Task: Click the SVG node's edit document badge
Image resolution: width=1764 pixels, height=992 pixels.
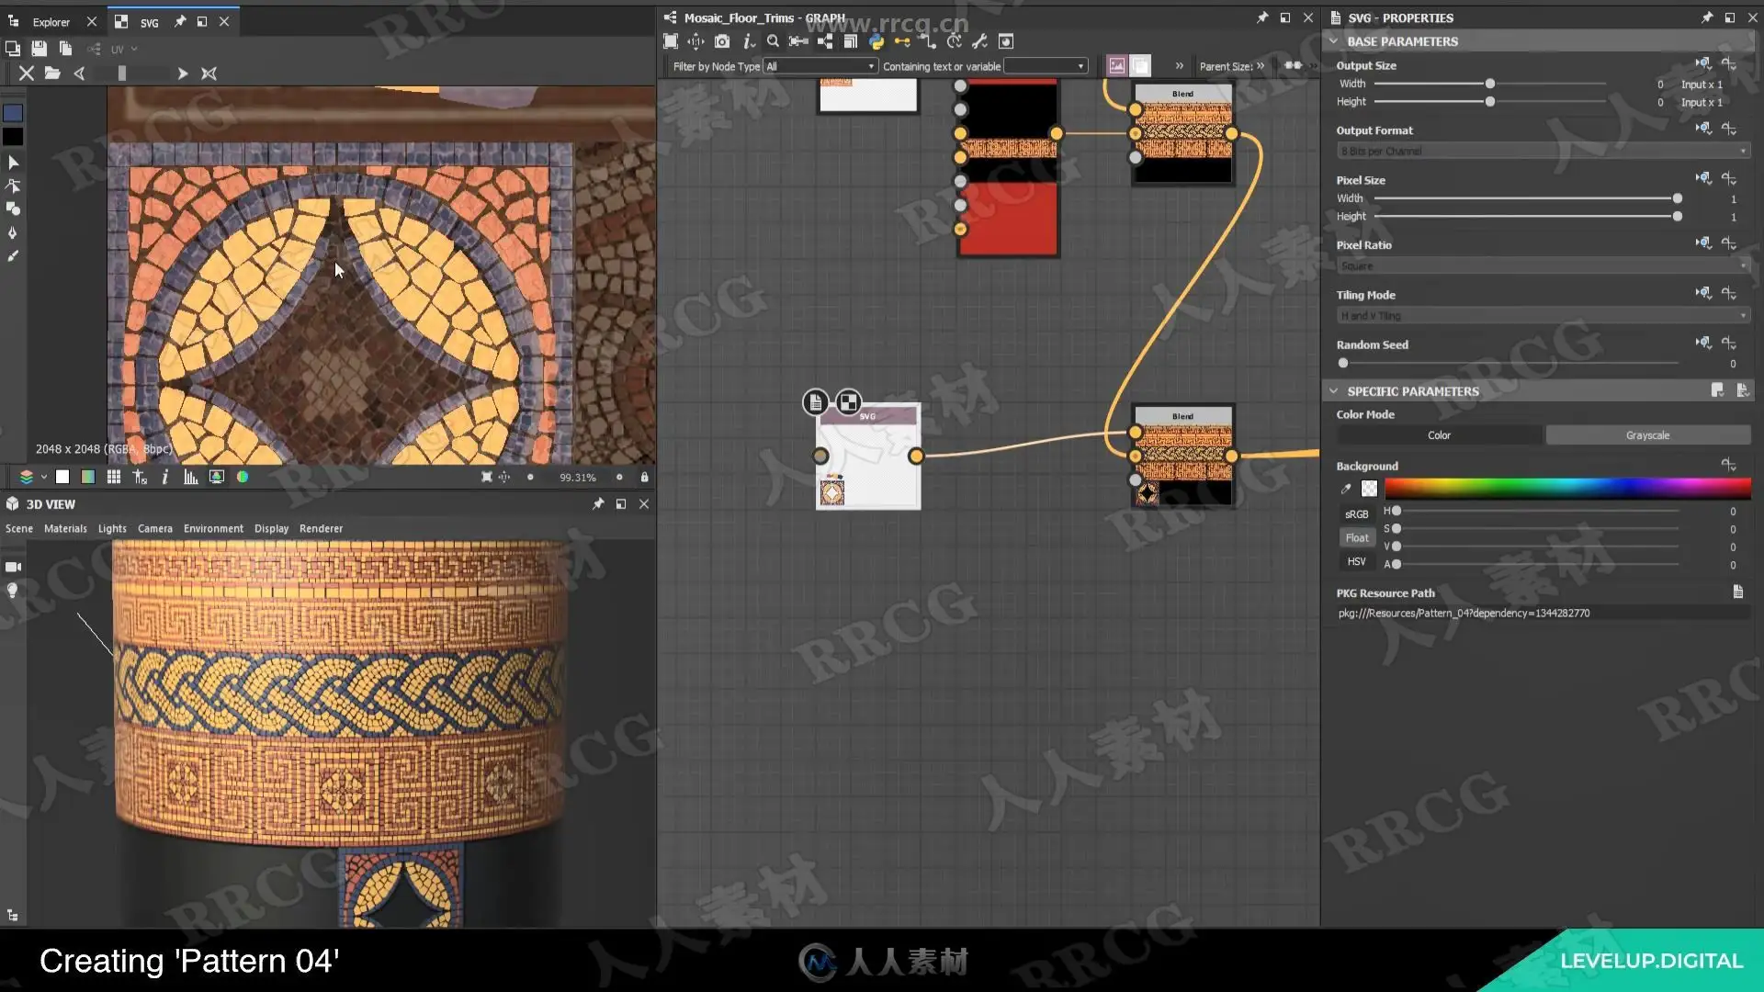Action: click(x=815, y=402)
